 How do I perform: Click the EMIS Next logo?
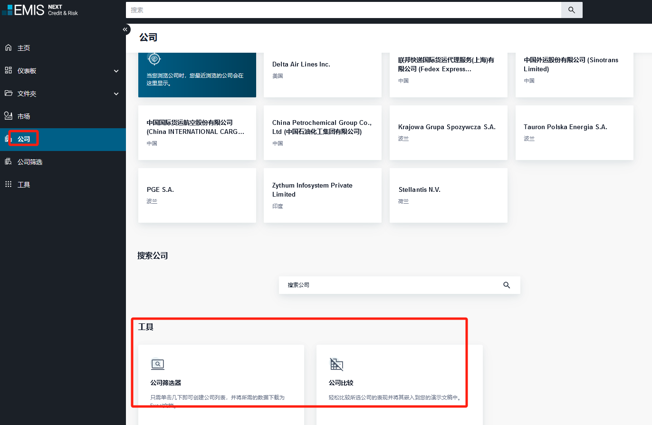[40, 10]
